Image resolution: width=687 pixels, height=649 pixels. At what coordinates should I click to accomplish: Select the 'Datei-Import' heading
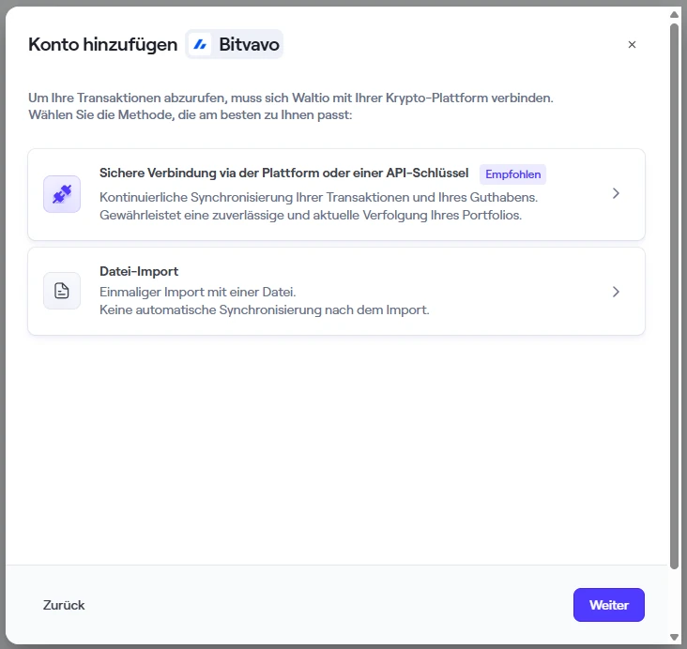click(x=139, y=272)
